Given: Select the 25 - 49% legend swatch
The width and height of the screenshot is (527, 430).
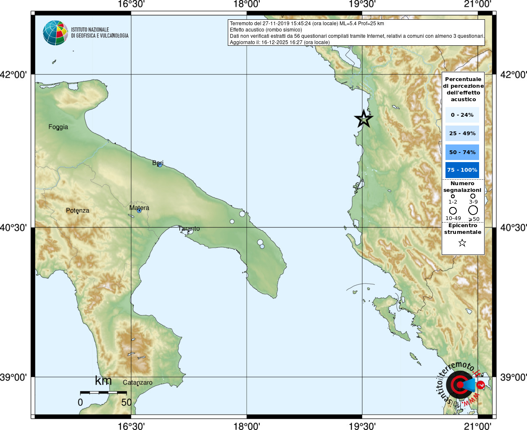Looking at the screenshot, I should 462,134.
